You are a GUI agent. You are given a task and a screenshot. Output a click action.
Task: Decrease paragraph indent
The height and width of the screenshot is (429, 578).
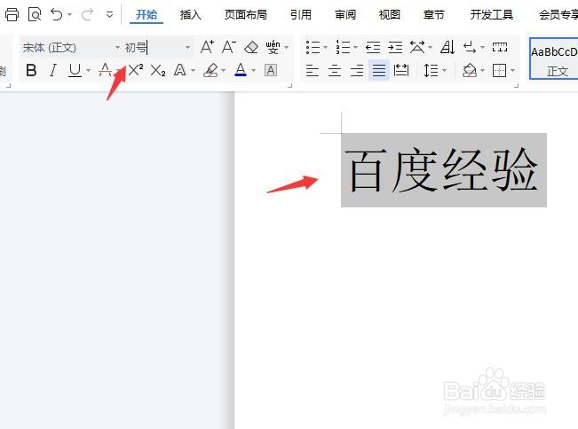pyautogui.click(x=373, y=47)
